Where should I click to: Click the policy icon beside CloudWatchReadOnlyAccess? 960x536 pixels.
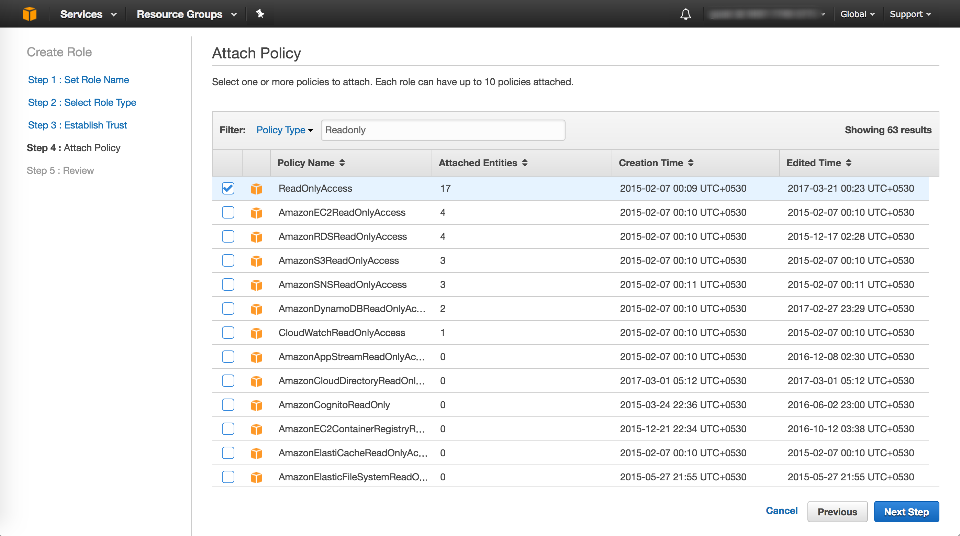[256, 333]
